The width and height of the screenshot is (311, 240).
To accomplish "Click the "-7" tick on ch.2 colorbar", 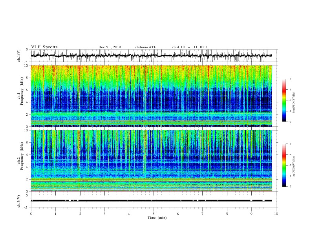I will tap(290, 186).
